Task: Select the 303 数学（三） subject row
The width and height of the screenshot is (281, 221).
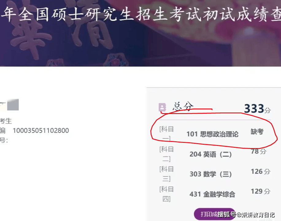Action: pyautogui.click(x=215, y=174)
